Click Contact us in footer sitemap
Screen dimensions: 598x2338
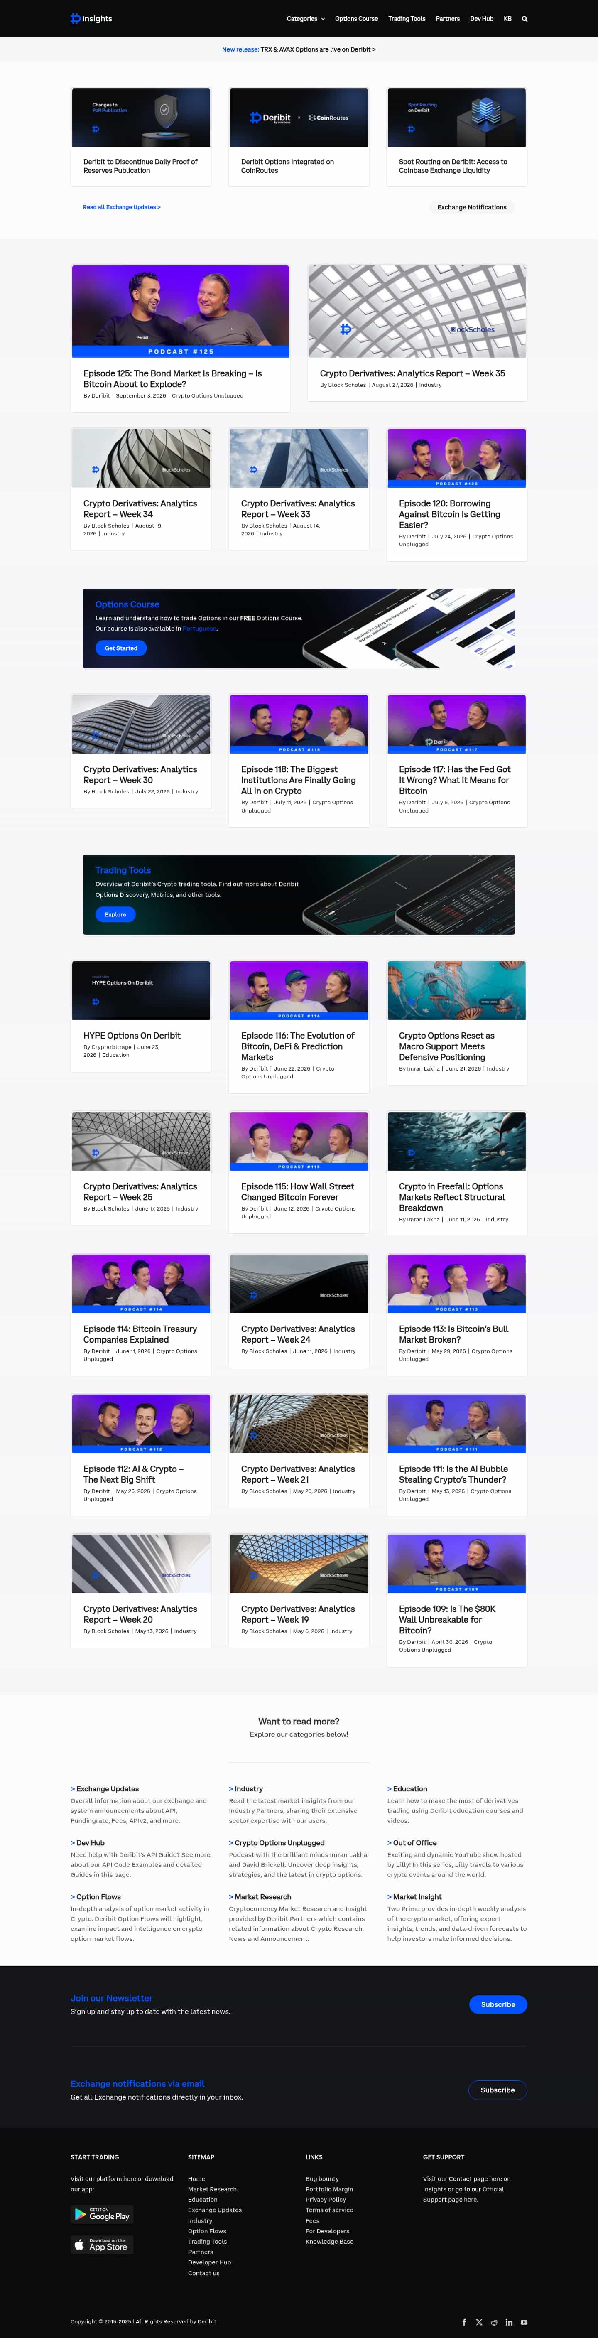click(x=203, y=2274)
